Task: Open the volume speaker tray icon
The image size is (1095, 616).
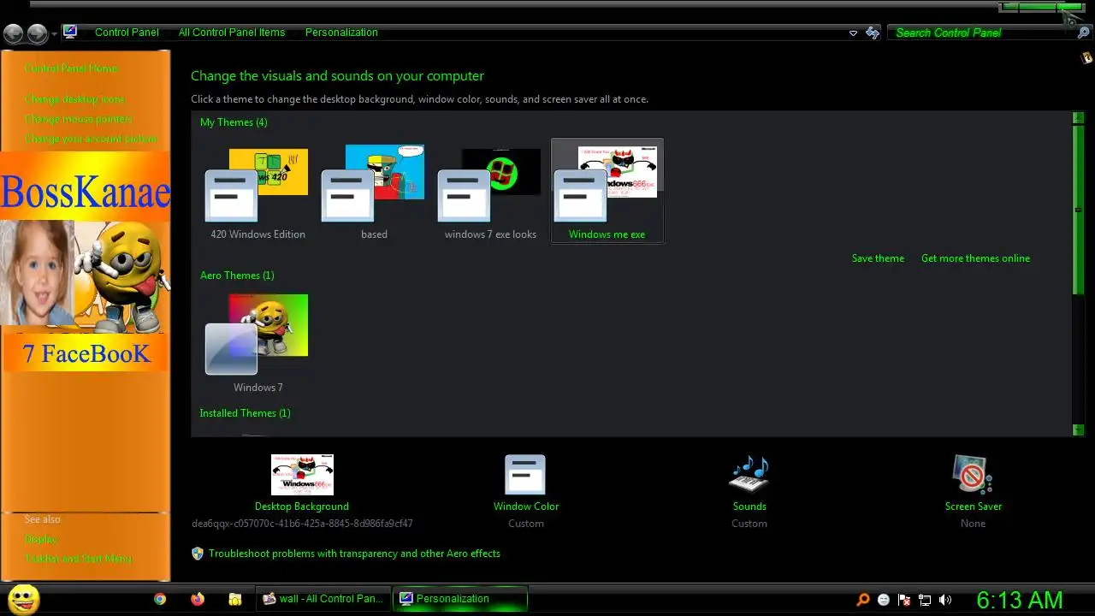Action: pos(945,600)
